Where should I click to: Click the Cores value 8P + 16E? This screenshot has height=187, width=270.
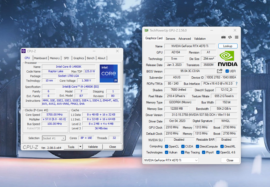[86, 138]
